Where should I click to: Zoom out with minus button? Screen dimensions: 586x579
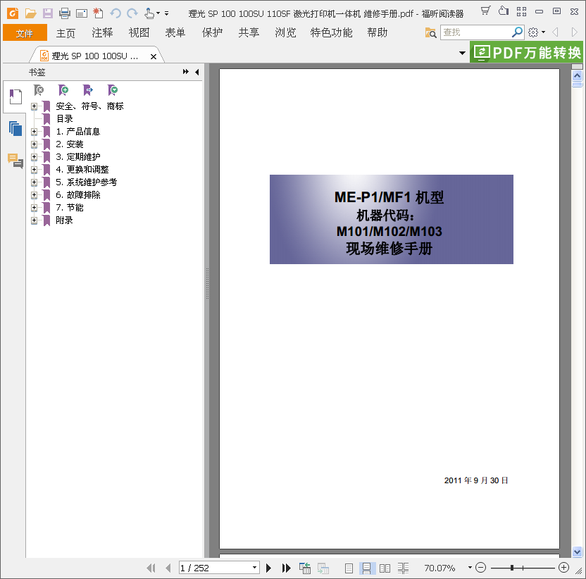coord(480,568)
